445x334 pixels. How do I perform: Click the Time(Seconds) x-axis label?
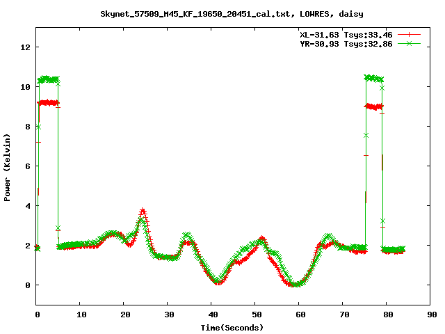click(232, 328)
